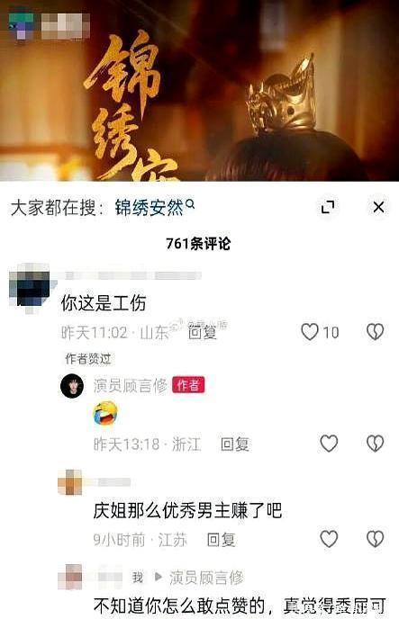Tap the 演员顾言修 mention in last reply
Image resolution: width=399 pixels, height=619 pixels.
206,578
